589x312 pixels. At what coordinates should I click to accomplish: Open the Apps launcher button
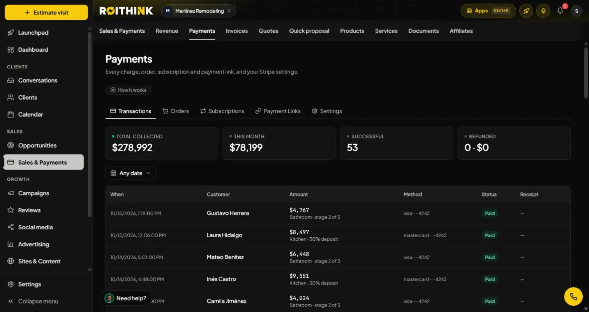coord(488,11)
